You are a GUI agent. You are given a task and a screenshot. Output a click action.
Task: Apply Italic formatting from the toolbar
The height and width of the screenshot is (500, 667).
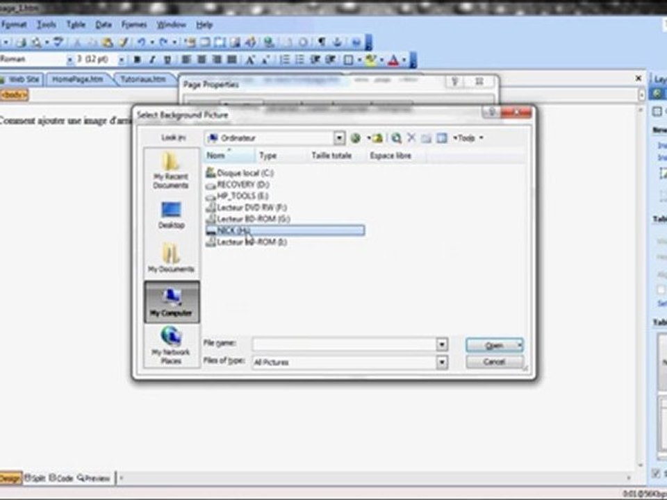pyautogui.click(x=152, y=60)
